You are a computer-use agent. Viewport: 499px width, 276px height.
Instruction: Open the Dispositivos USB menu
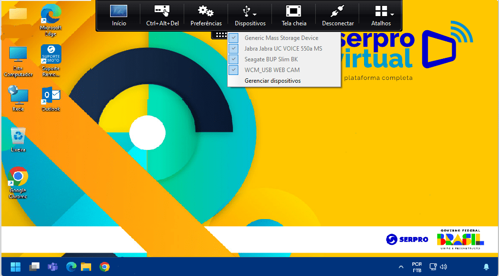pyautogui.click(x=250, y=15)
